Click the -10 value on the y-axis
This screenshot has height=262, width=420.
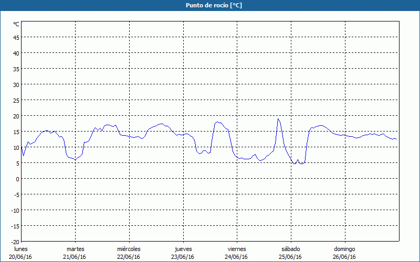pos(15,211)
